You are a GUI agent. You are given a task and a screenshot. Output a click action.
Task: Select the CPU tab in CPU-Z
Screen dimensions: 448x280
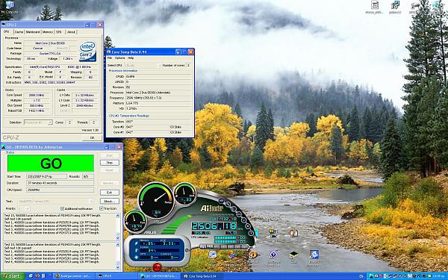[x=7, y=31]
